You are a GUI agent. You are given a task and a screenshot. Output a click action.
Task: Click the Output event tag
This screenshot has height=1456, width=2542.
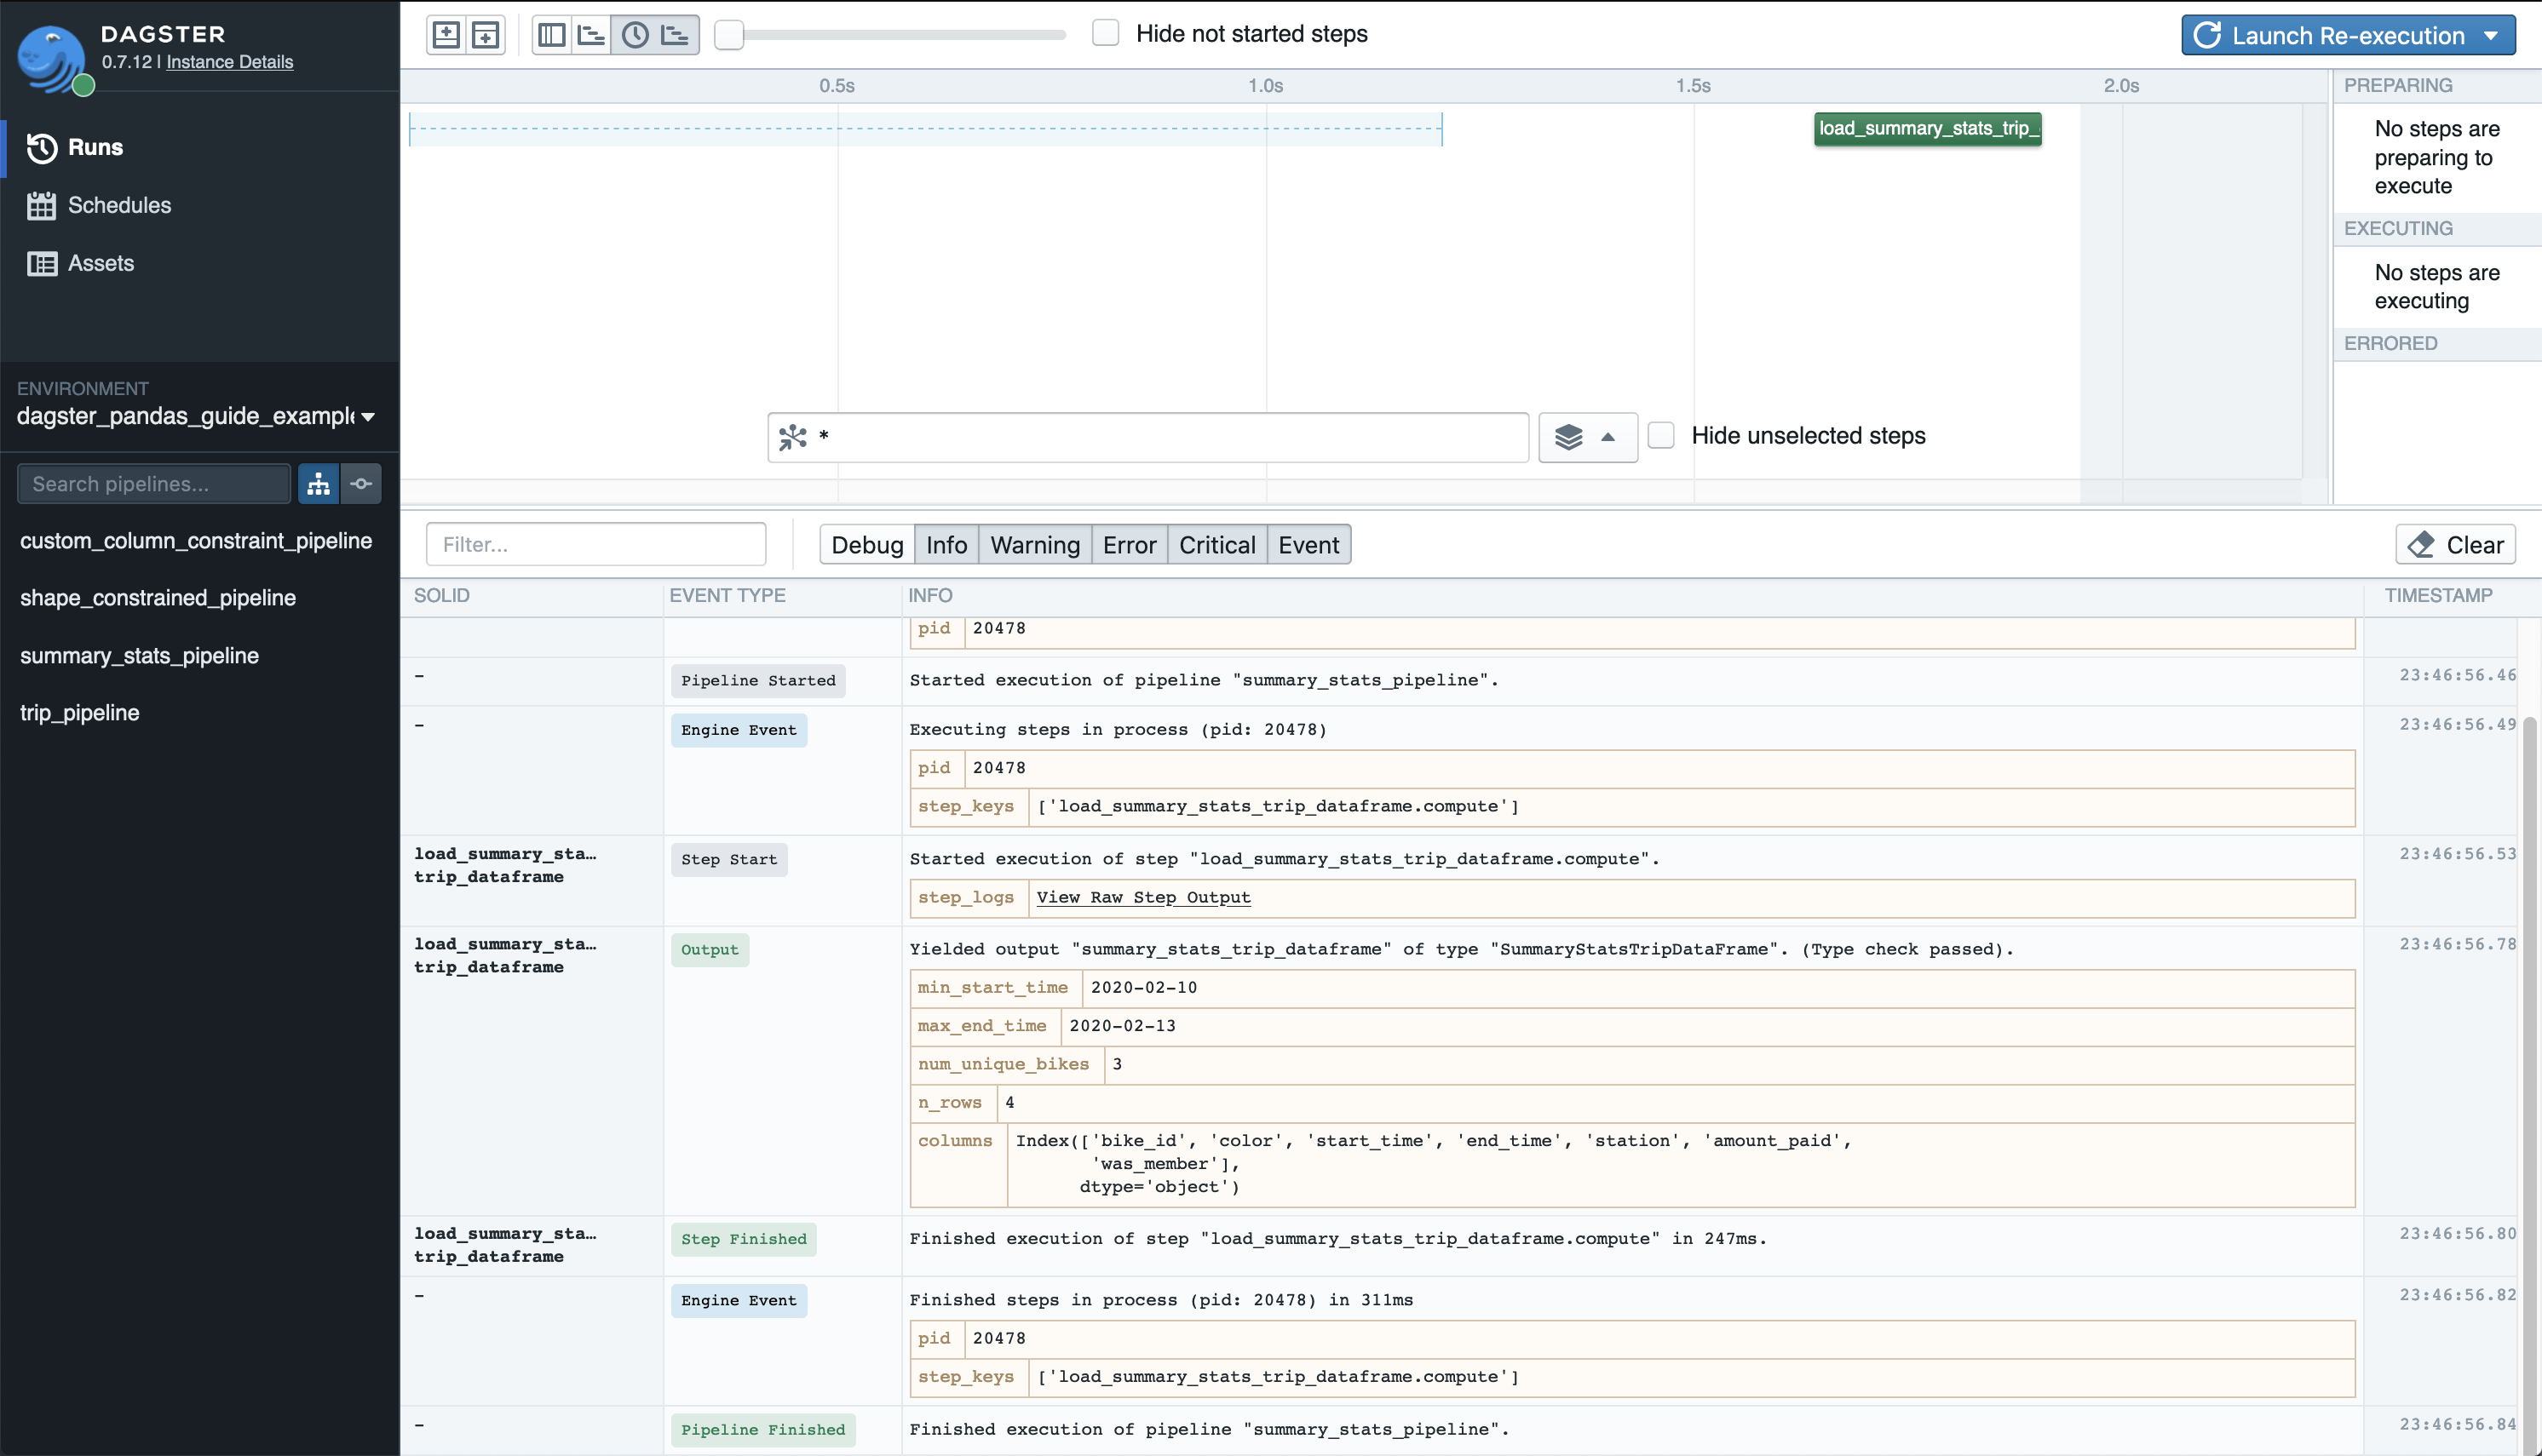[710, 950]
